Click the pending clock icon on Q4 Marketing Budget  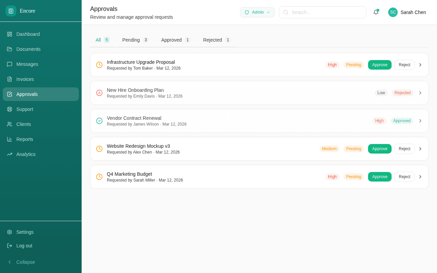pyautogui.click(x=99, y=177)
